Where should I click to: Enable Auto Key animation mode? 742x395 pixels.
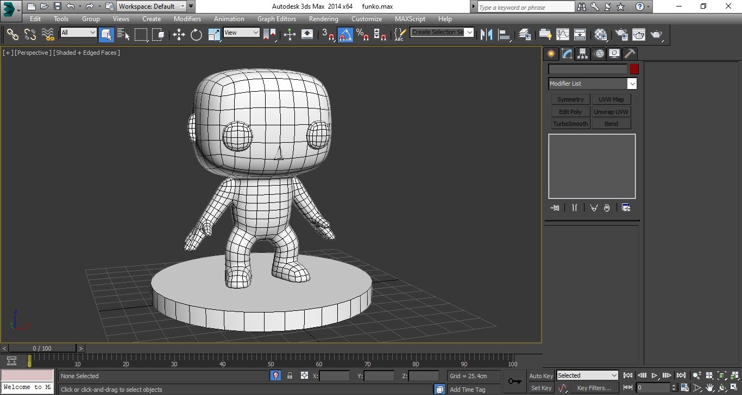[540, 375]
